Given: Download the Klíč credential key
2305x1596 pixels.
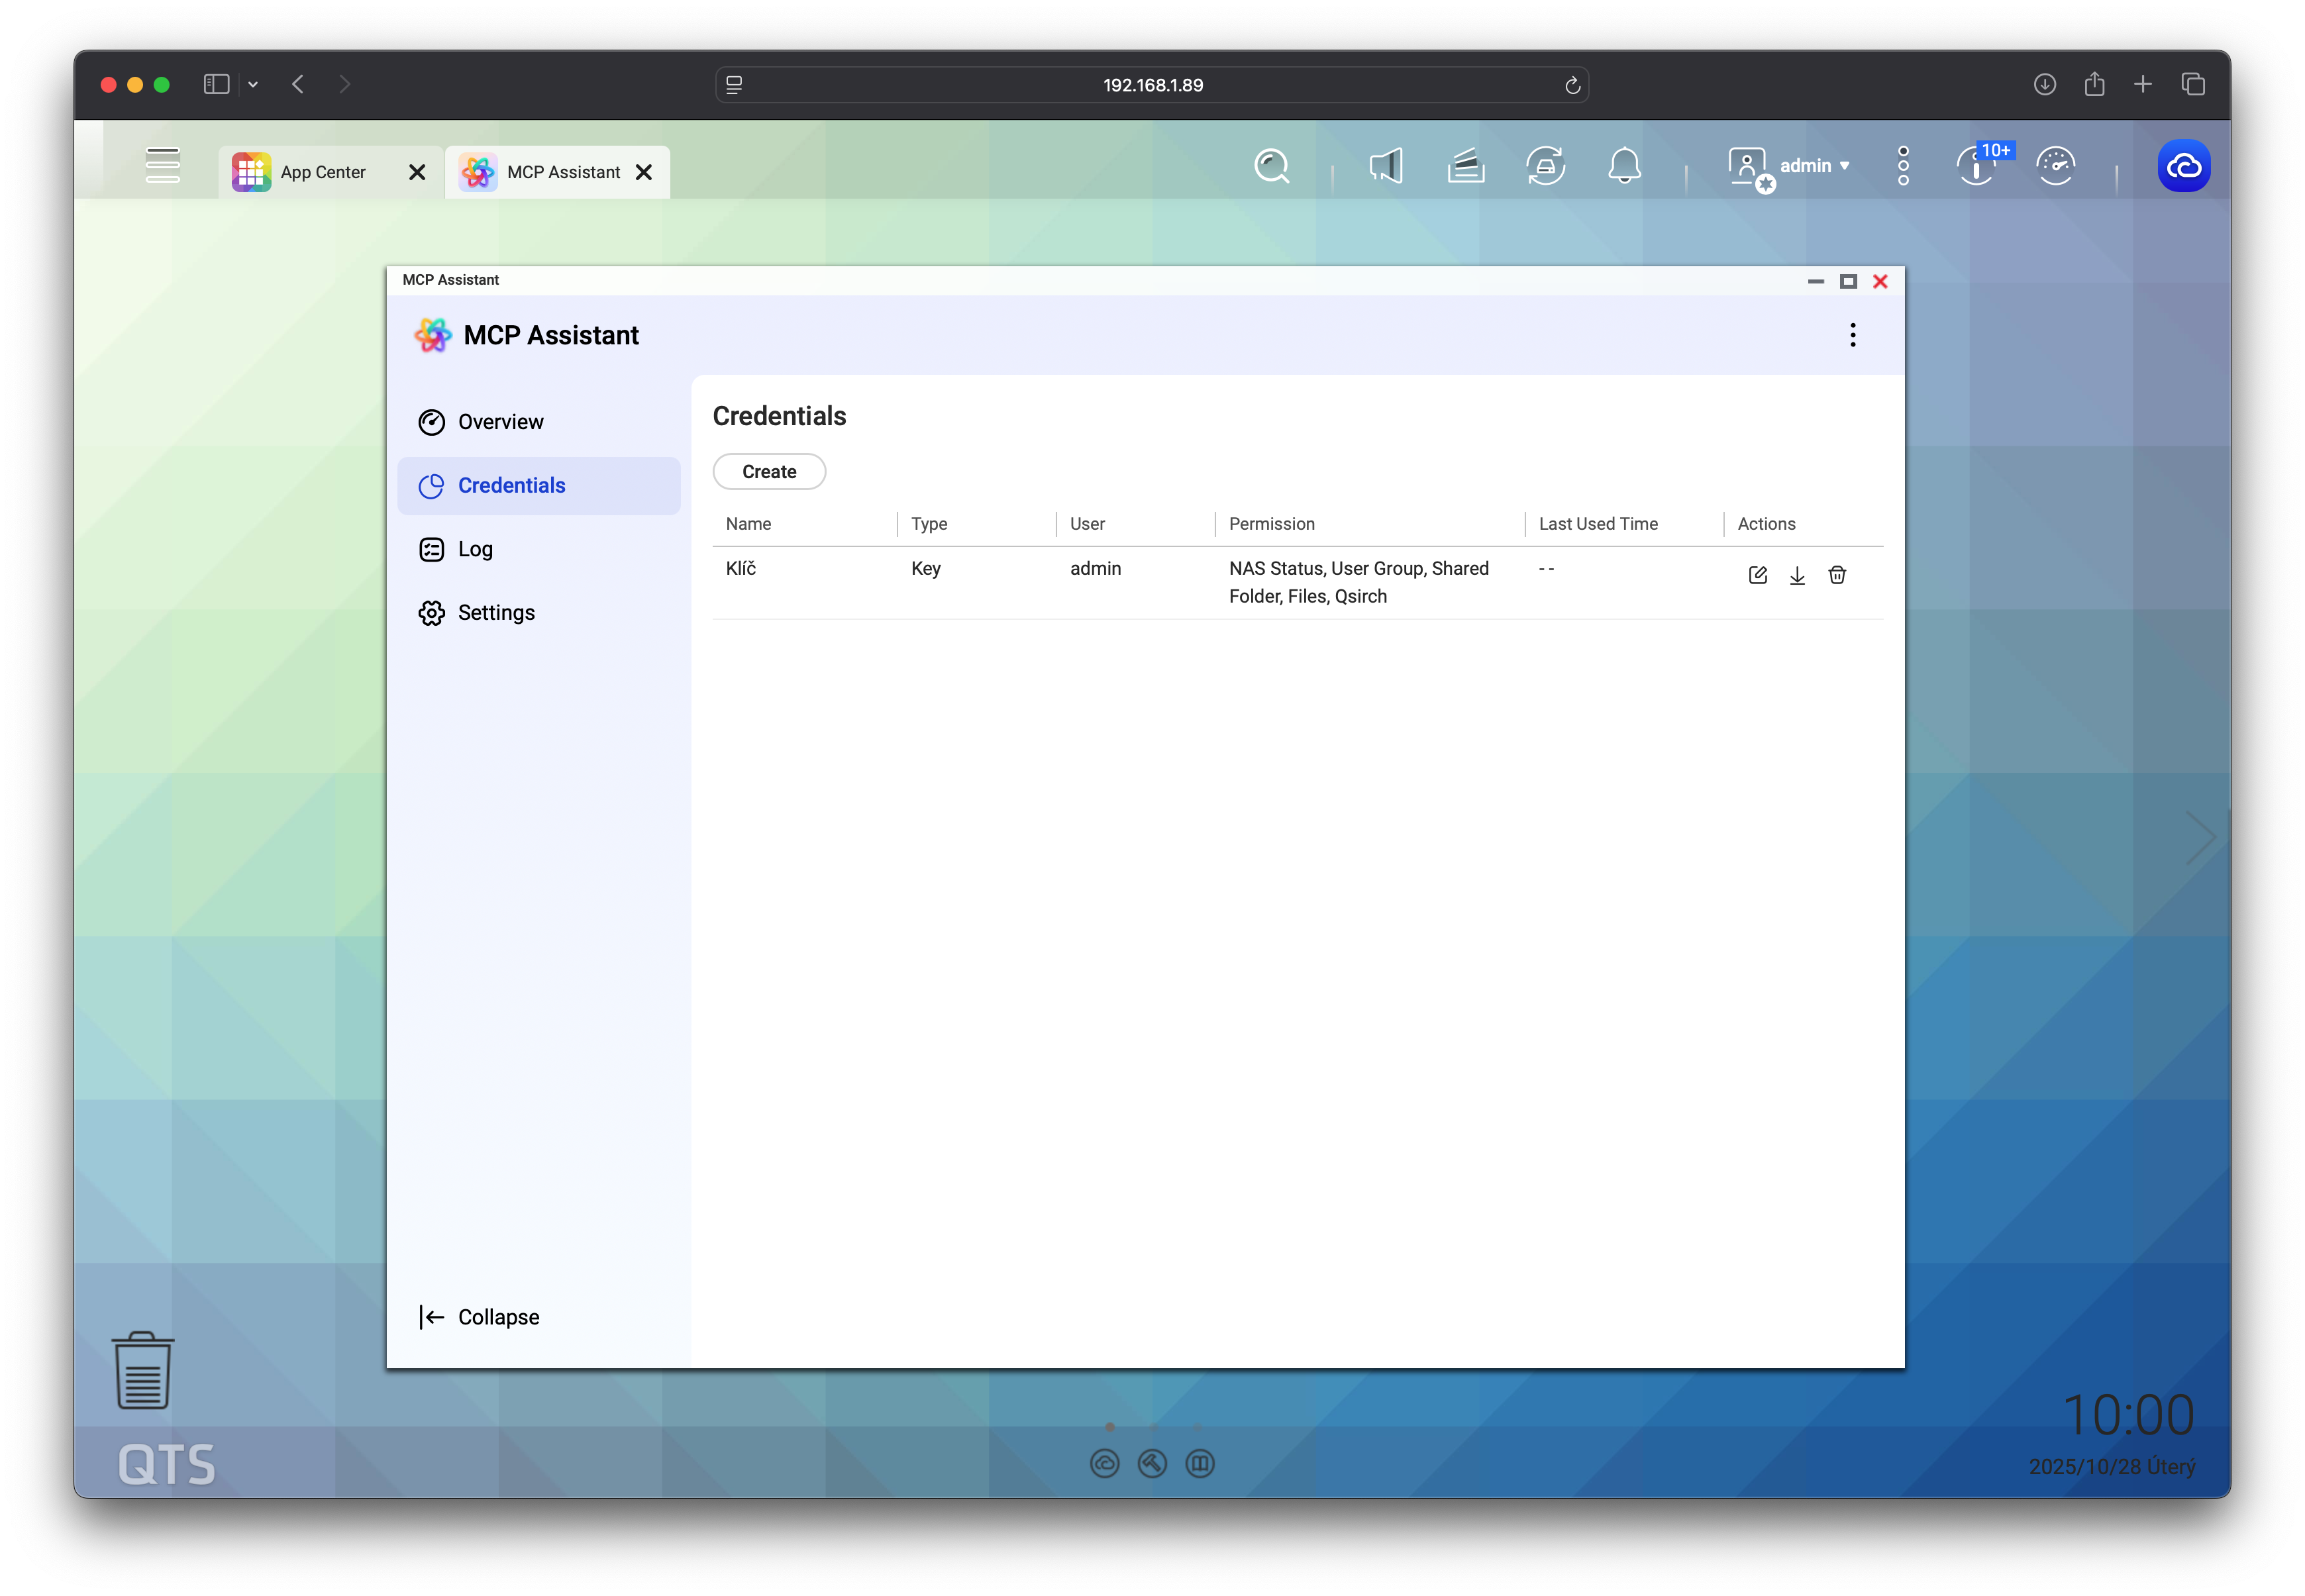Looking at the screenshot, I should pos(1797,575).
